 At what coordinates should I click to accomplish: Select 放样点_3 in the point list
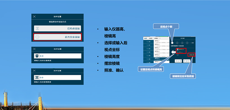162,49
